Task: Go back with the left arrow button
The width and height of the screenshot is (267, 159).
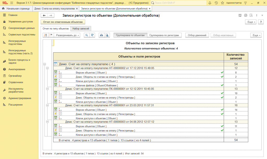Action: (x=44, y=15)
